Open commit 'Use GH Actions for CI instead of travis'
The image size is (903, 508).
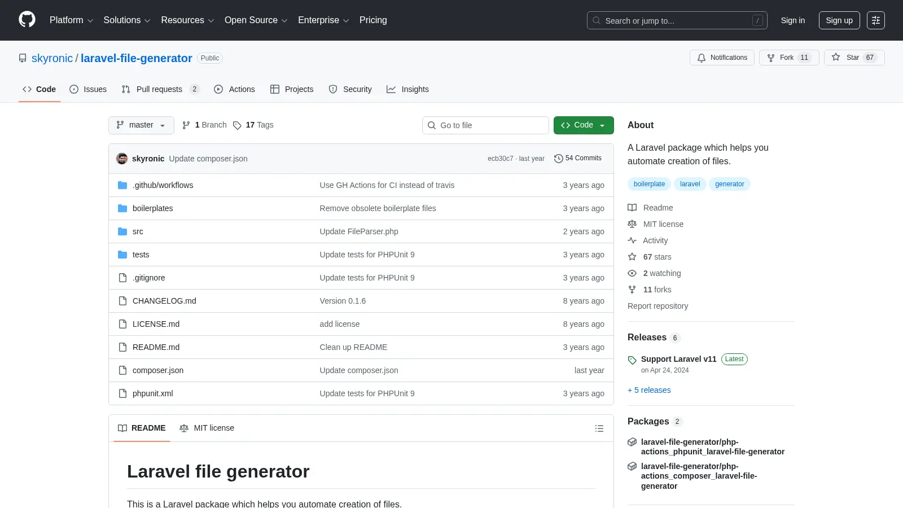point(387,185)
